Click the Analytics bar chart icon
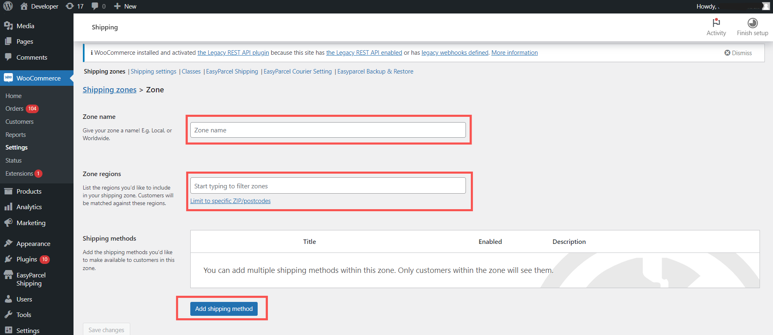773x335 pixels. 8,207
